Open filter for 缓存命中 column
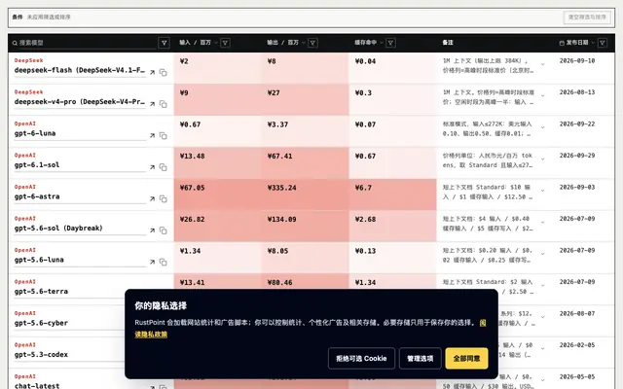The width and height of the screenshot is (623, 389). [390, 43]
